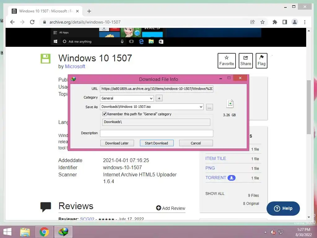Open the Chrome profile avatar
Image resolution: width=317 pixels, height=238 pixels.
(x=295, y=22)
